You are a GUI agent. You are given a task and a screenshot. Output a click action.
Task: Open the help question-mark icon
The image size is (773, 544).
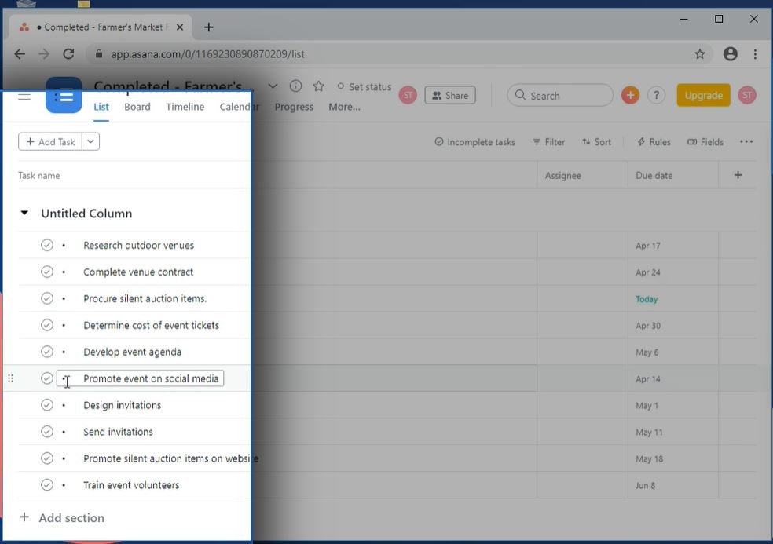[656, 95]
